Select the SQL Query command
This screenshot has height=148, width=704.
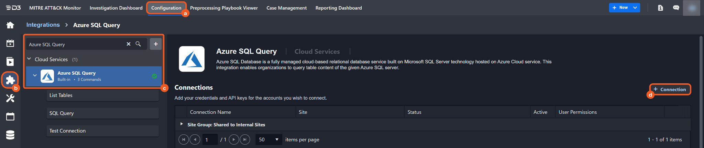[x=102, y=113]
